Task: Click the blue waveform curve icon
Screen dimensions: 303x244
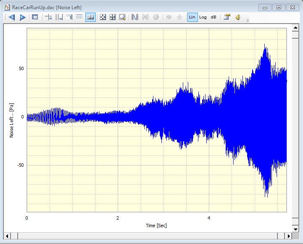Action: tap(135, 17)
